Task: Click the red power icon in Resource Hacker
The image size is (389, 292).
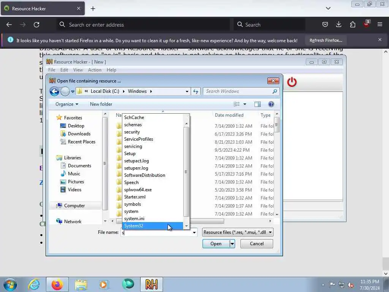Action: click(x=292, y=82)
